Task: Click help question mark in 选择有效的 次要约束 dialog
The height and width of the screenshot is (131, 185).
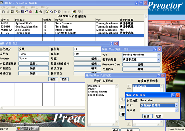Action: tap(159, 75)
